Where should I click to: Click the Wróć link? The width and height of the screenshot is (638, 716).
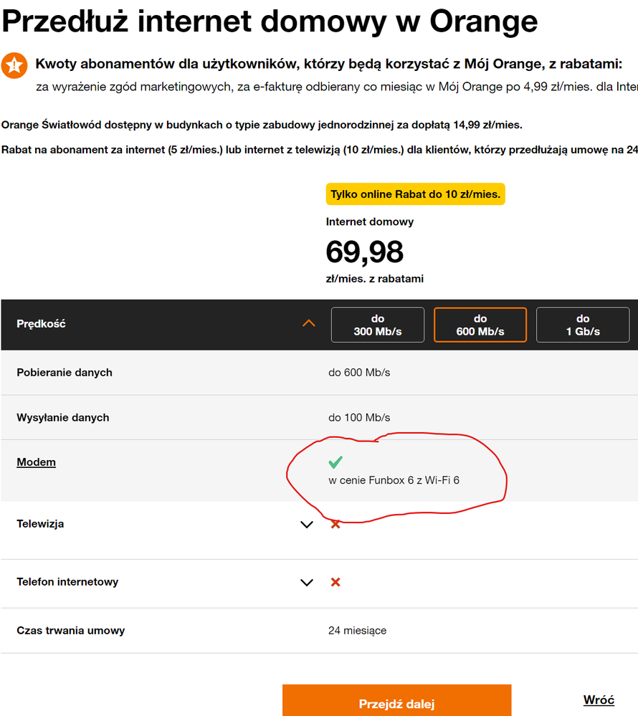[599, 700]
